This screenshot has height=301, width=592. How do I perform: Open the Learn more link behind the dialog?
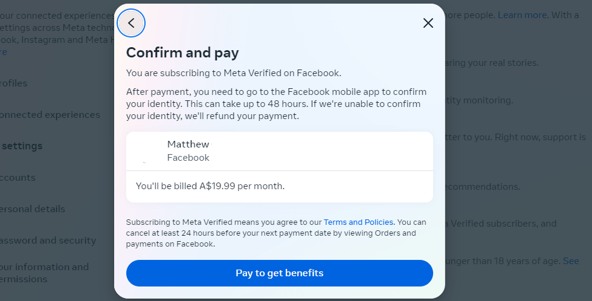pos(522,15)
